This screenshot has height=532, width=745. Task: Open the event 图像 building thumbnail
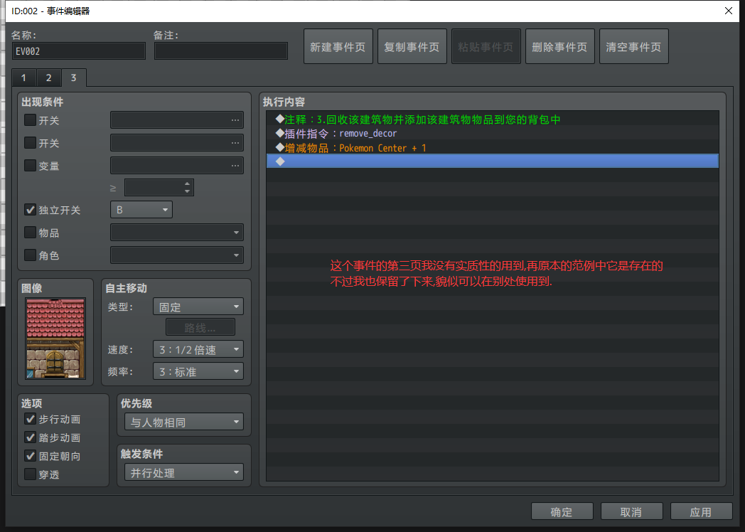click(55, 339)
